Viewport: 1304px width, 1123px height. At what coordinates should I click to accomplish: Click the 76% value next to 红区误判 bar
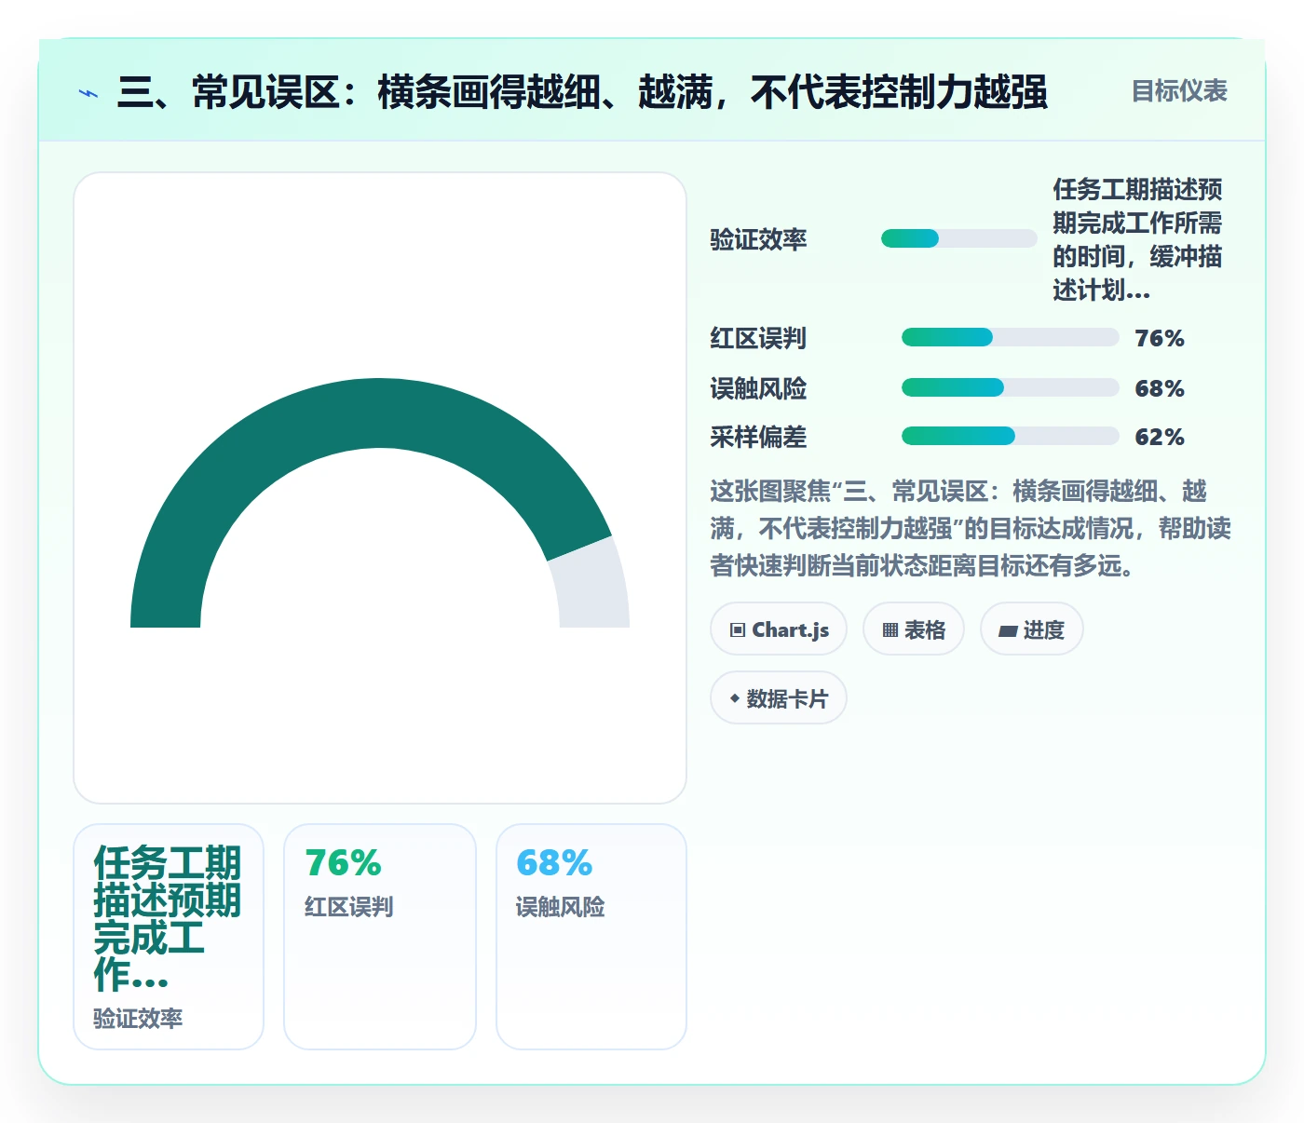click(x=1160, y=338)
